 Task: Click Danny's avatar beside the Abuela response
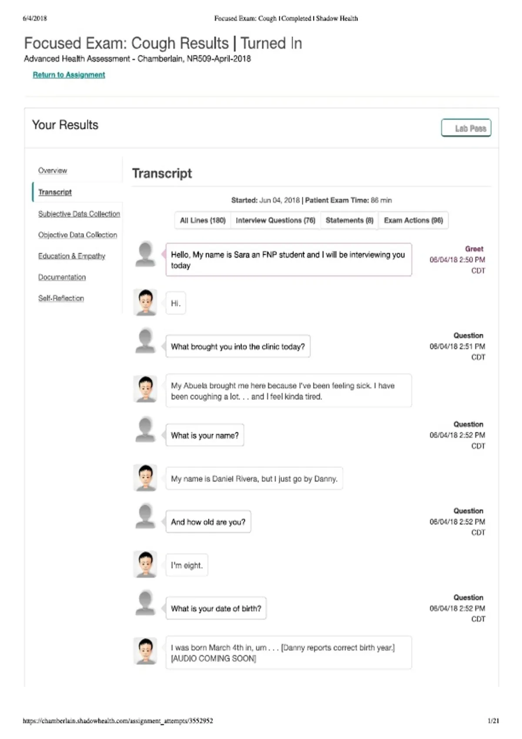[145, 389]
